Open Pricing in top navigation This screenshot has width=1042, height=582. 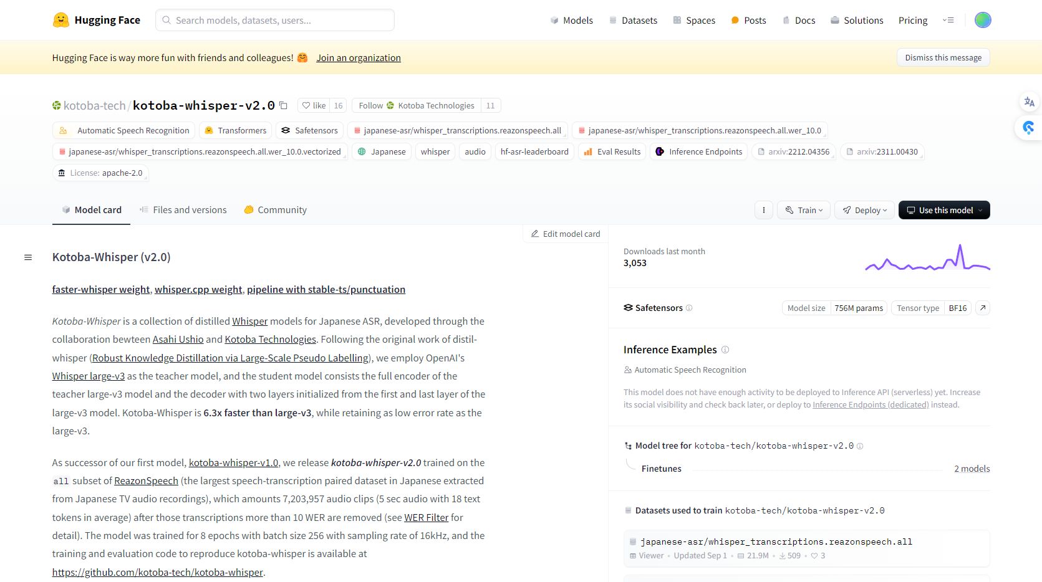pyautogui.click(x=913, y=20)
